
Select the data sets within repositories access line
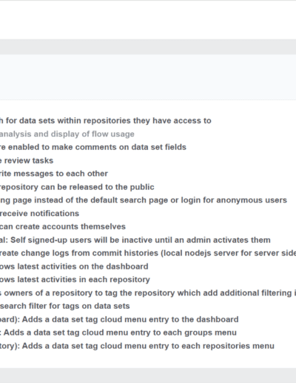pos(106,121)
